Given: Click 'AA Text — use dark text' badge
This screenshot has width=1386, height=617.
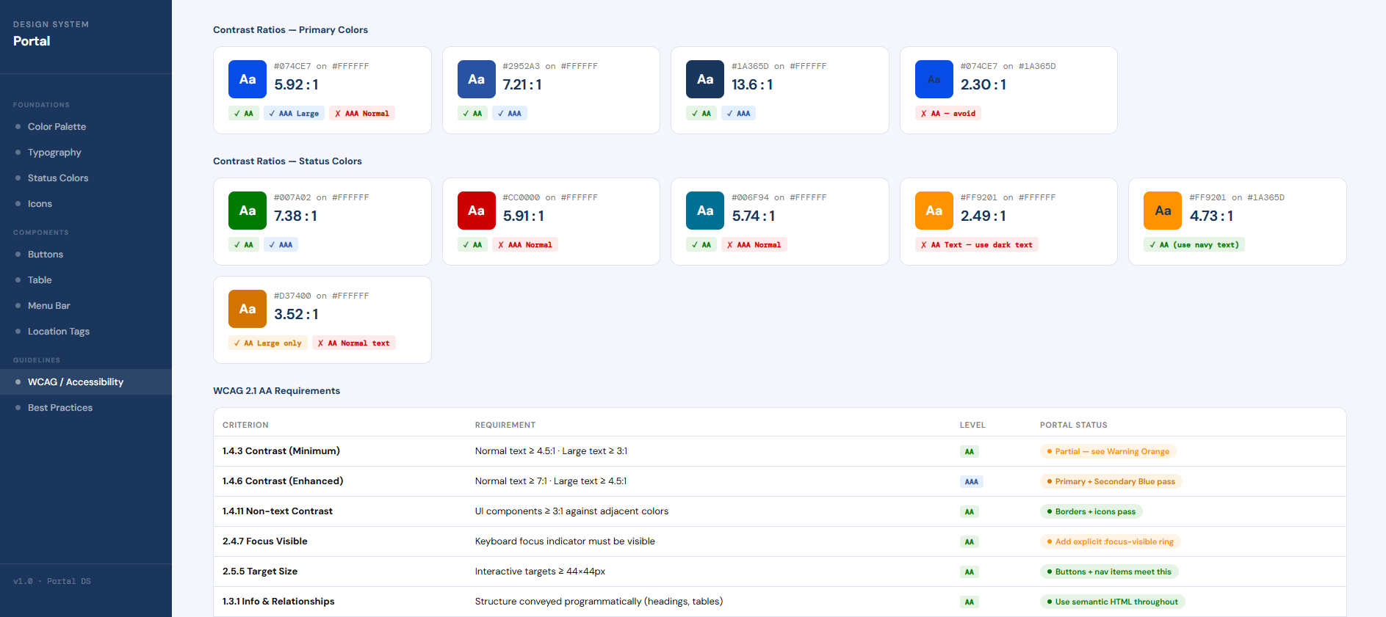Looking at the screenshot, I should pos(977,245).
